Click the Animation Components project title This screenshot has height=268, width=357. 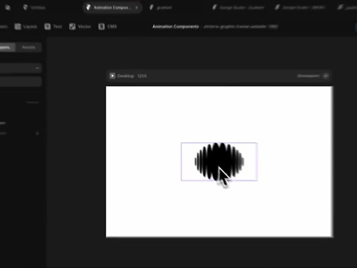pyautogui.click(x=174, y=26)
